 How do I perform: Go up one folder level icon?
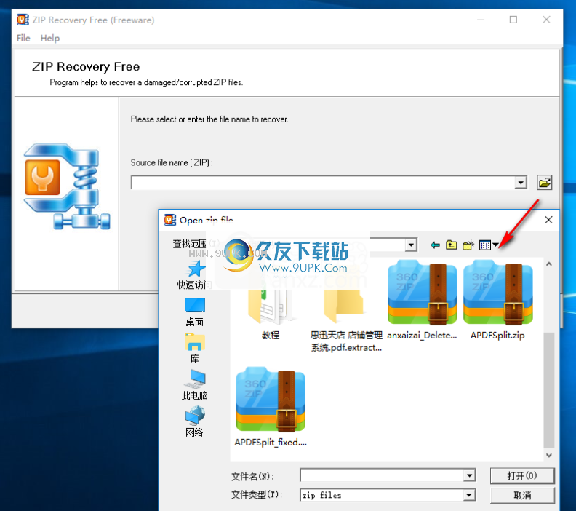click(451, 245)
